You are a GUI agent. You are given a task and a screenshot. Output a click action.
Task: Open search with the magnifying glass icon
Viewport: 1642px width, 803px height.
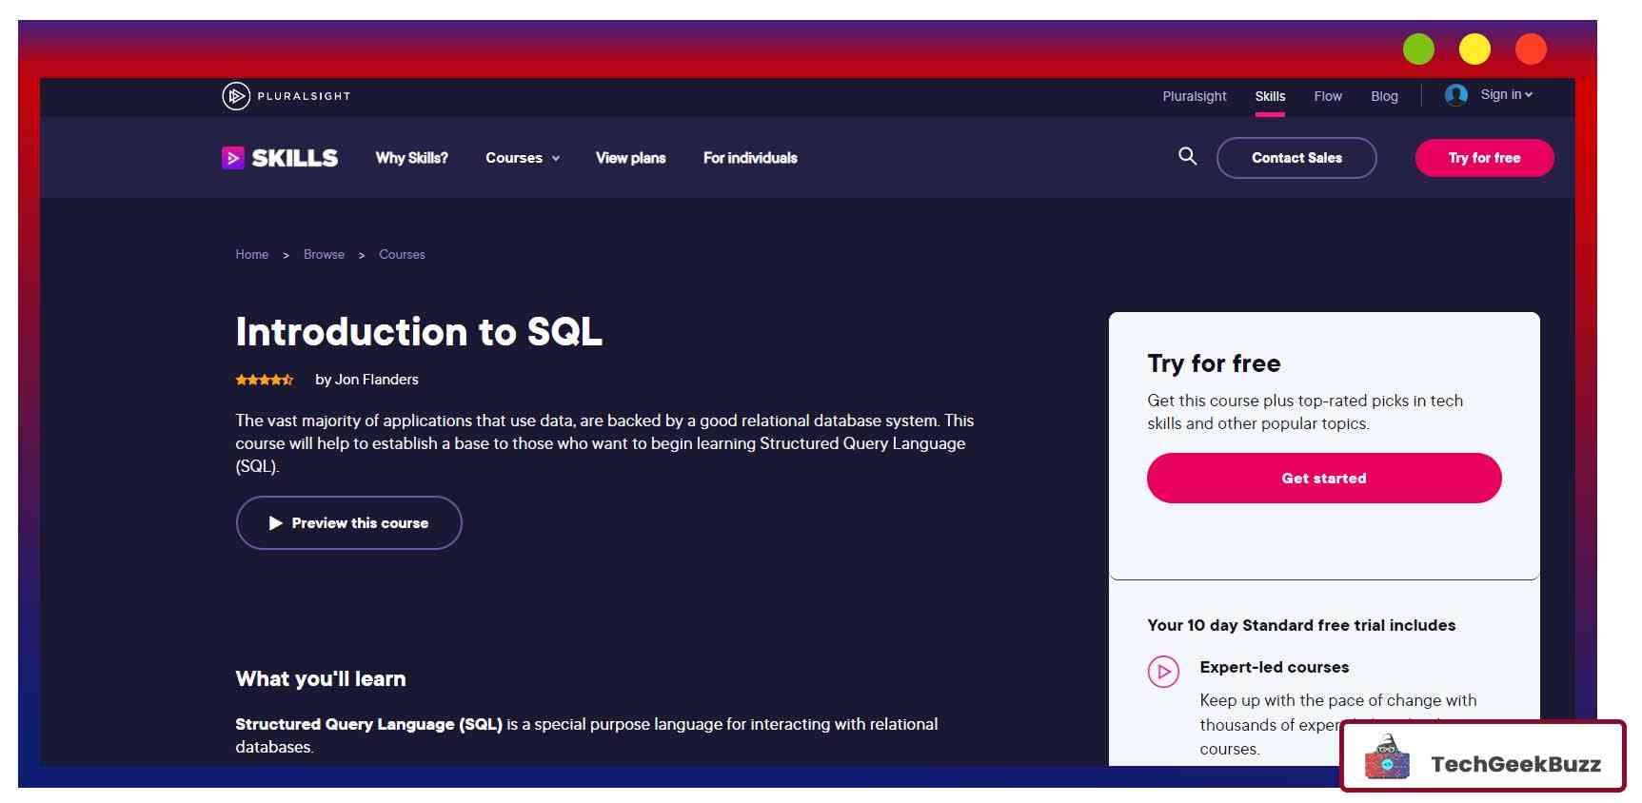[1187, 156]
